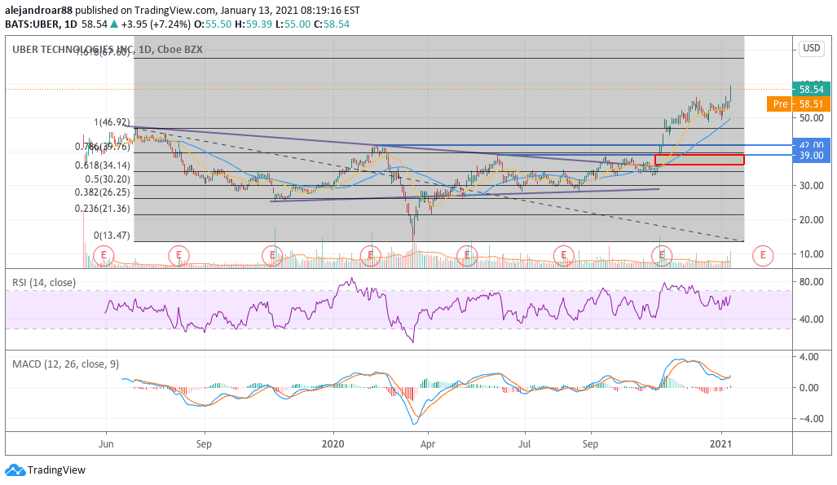Click the MACD (12, 26, close, 9) label

click(x=66, y=364)
